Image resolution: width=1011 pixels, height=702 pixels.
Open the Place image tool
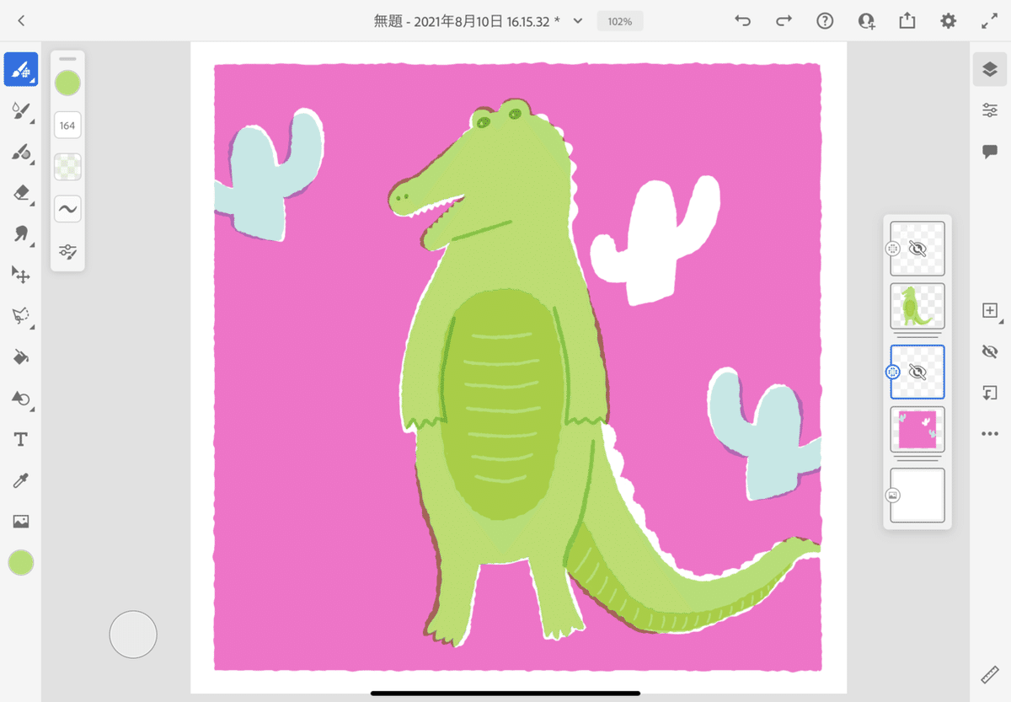click(21, 522)
